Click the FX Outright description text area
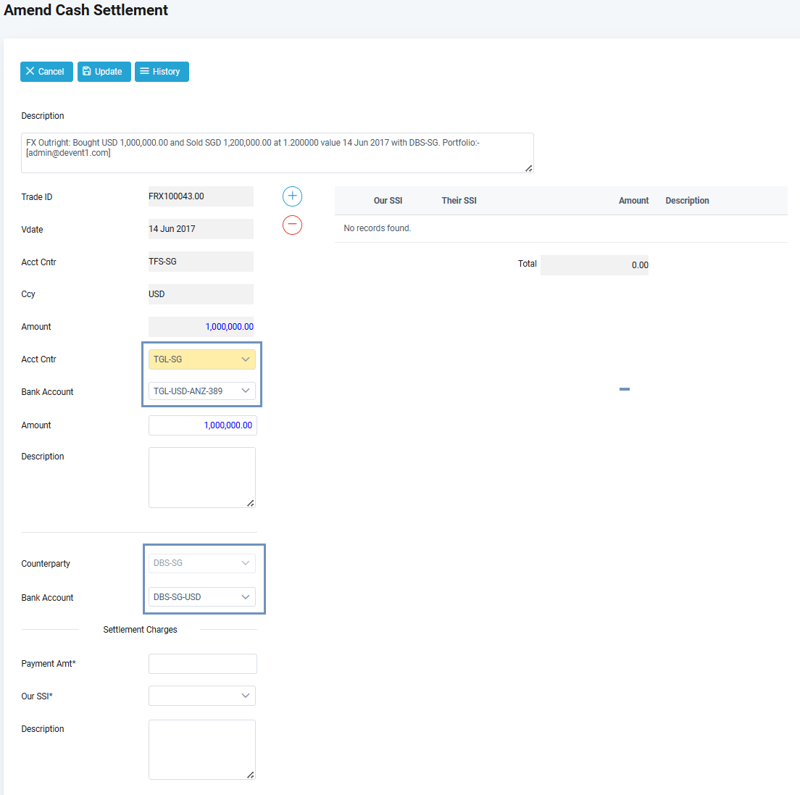This screenshot has width=800, height=795. click(x=277, y=152)
